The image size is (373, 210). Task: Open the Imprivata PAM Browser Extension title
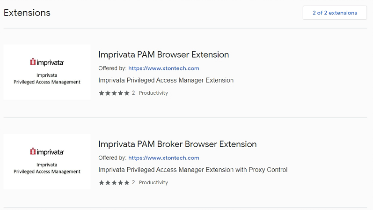tap(163, 54)
